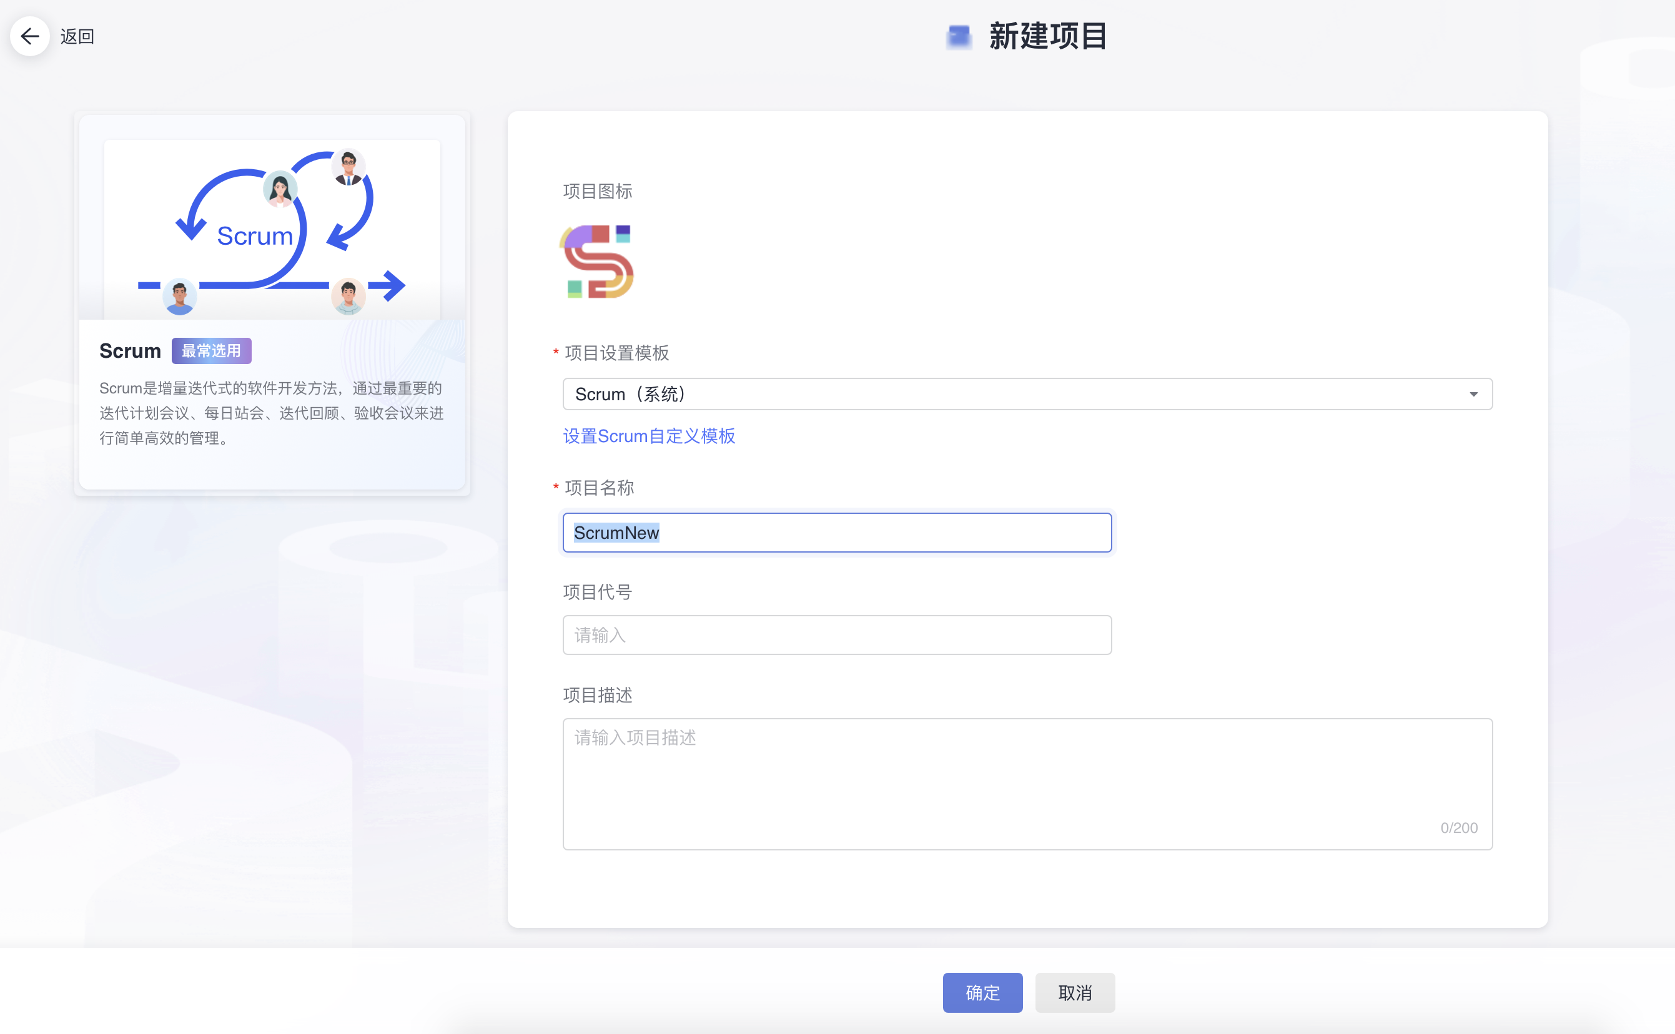Image resolution: width=1675 pixels, height=1034 pixels.
Task: Click the dropdown arrow of Scrum（系统）
Action: 1474,394
